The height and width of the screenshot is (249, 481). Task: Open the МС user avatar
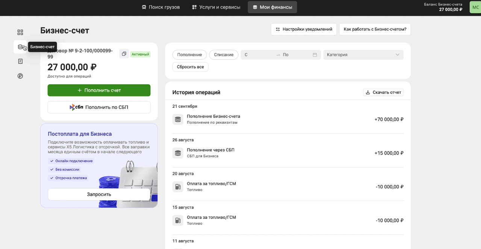point(475,7)
